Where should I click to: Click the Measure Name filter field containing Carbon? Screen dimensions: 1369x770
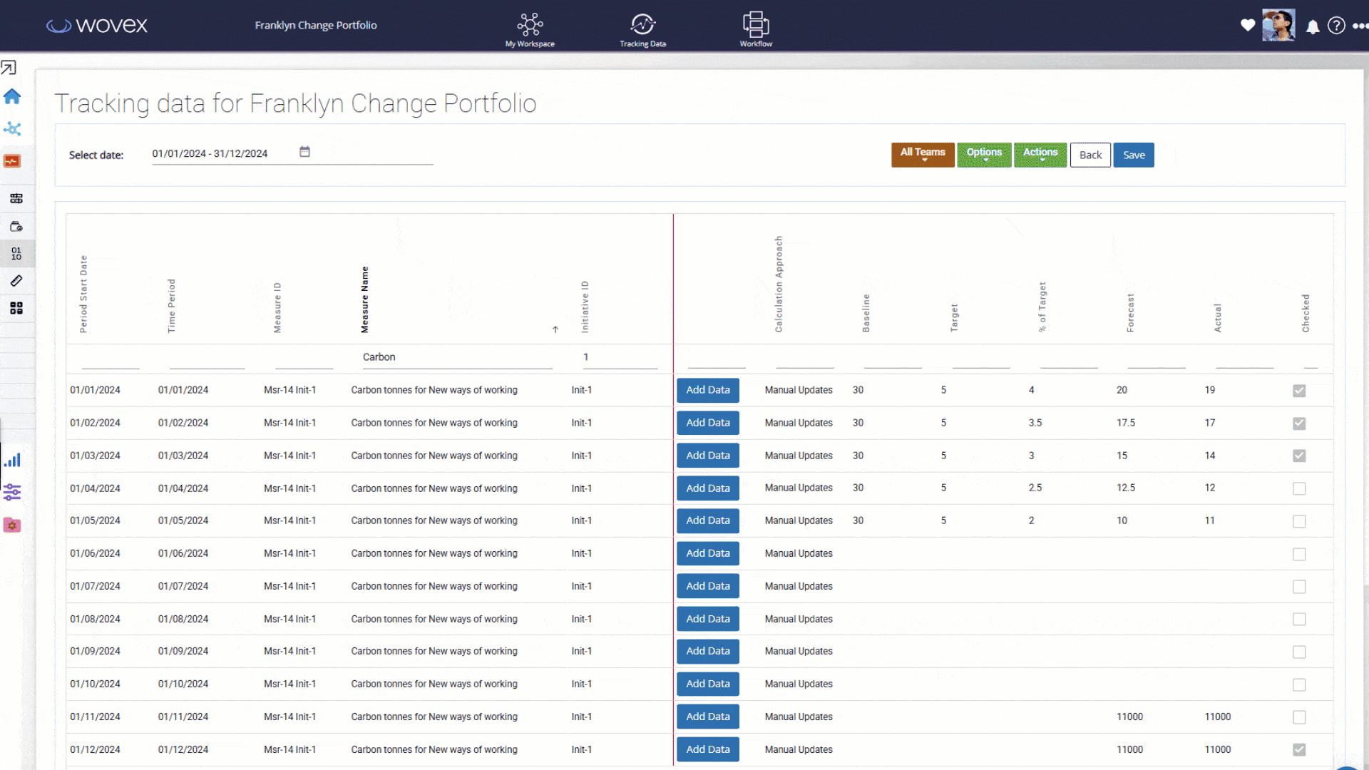(x=456, y=357)
